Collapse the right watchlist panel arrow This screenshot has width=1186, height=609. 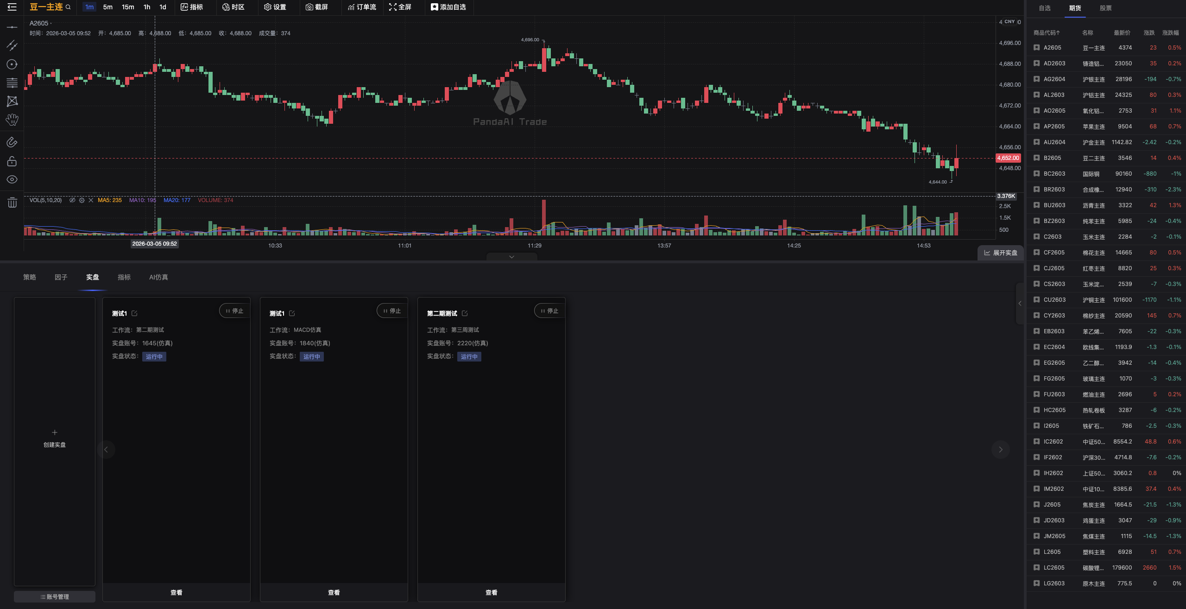click(1020, 304)
